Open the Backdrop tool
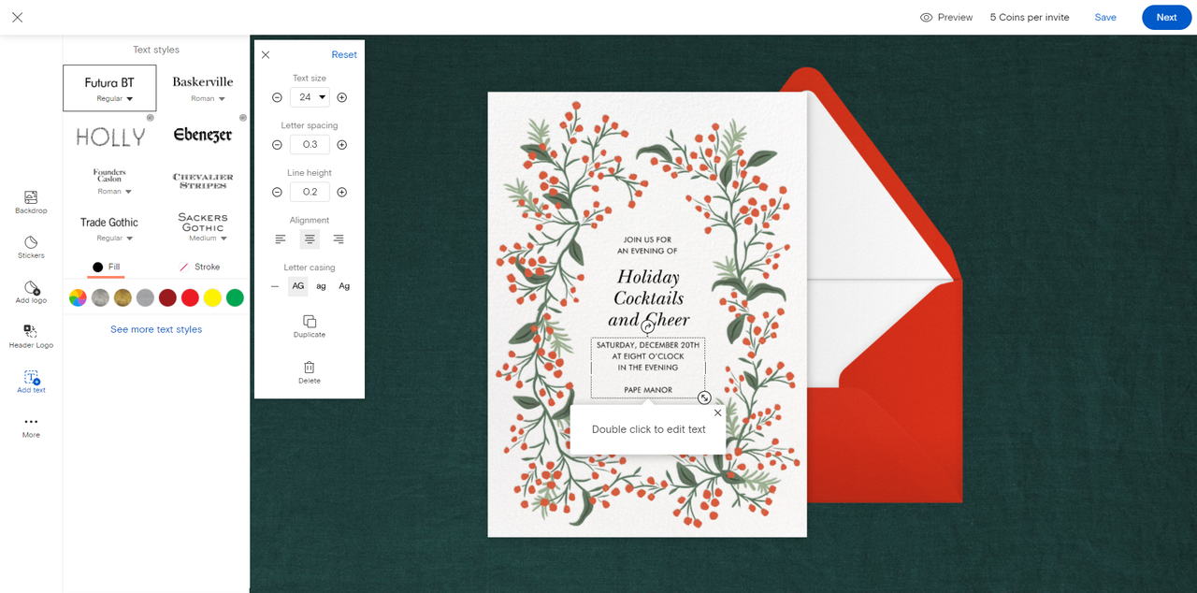 (31, 202)
